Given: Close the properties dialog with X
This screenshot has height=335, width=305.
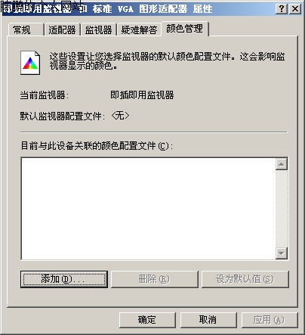Looking at the screenshot, I should pos(295,9).
